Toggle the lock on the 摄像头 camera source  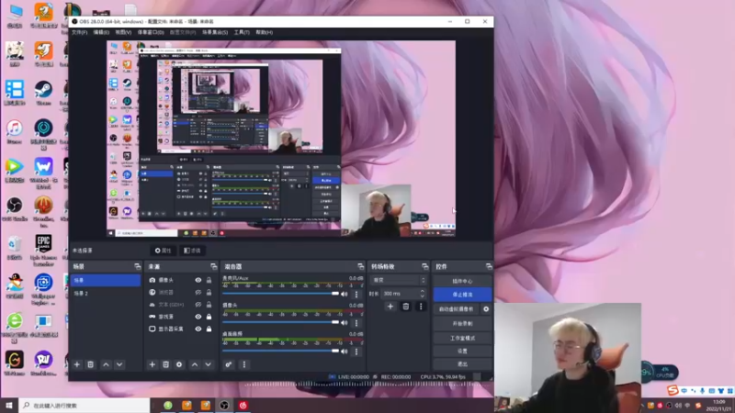click(x=209, y=280)
